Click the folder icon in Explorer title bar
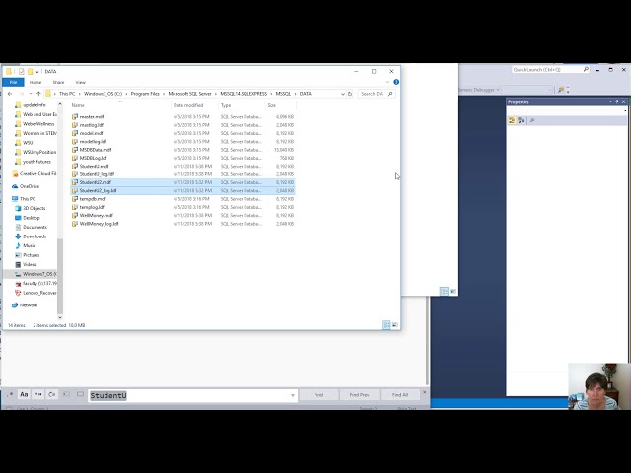 (x=9, y=72)
